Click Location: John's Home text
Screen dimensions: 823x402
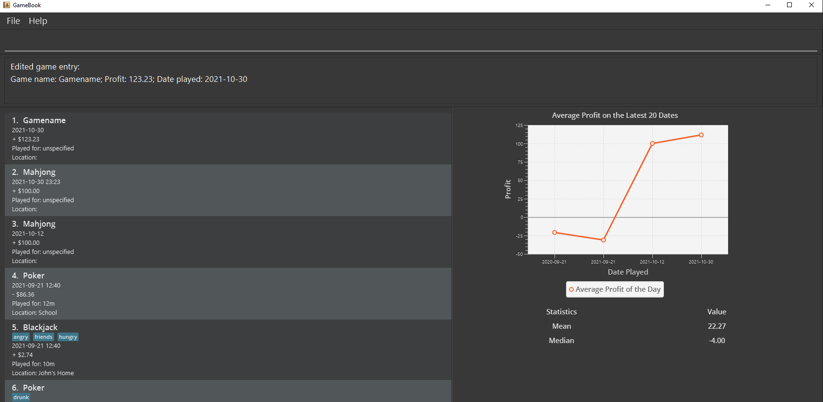tap(43, 373)
